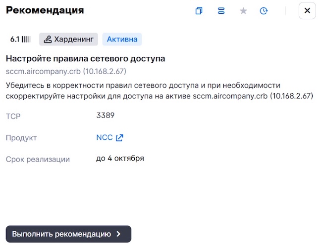The width and height of the screenshot is (322, 248).
Task: Mark recommendation as favorite with star
Action: pyautogui.click(x=243, y=11)
